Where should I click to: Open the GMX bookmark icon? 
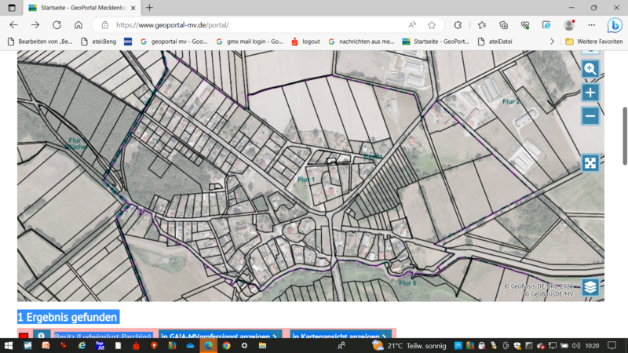coord(128,42)
